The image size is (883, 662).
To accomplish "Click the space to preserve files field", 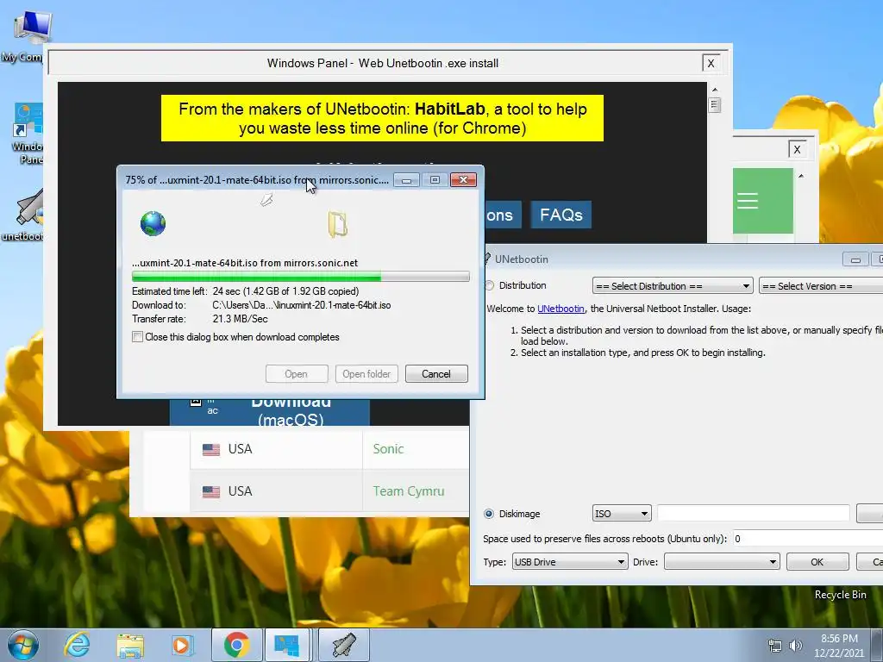I will pyautogui.click(x=807, y=539).
